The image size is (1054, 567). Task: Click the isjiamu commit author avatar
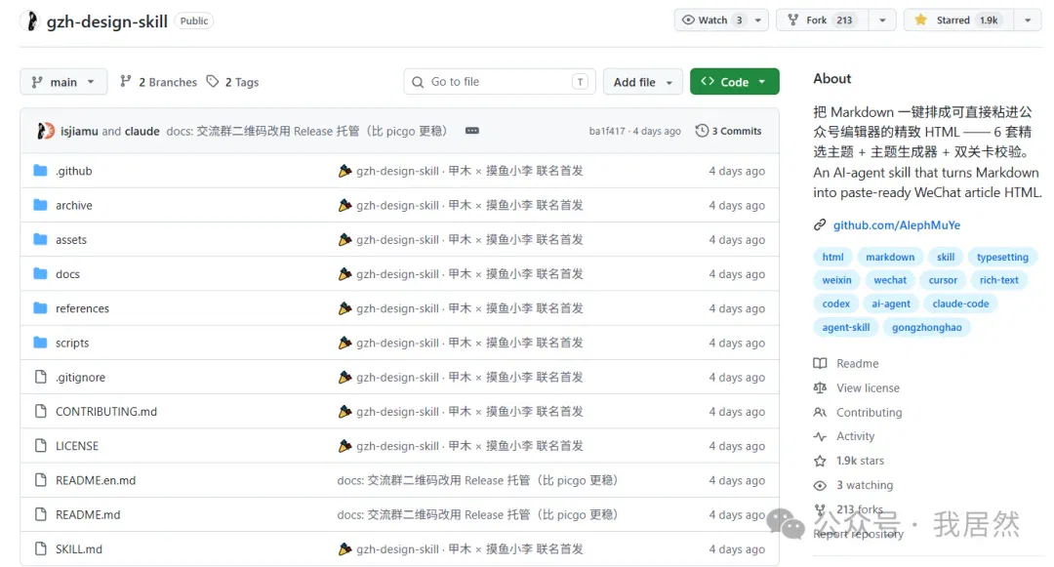[x=45, y=131]
